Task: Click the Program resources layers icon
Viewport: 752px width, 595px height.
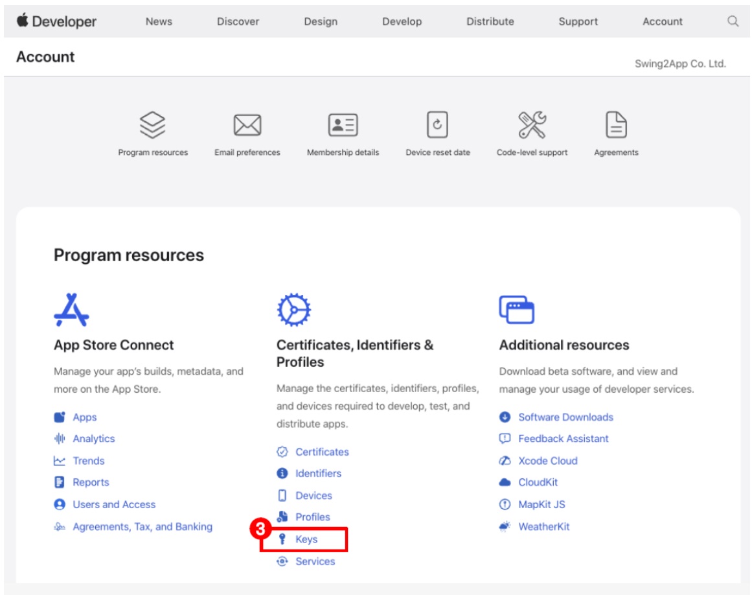Action: click(152, 124)
